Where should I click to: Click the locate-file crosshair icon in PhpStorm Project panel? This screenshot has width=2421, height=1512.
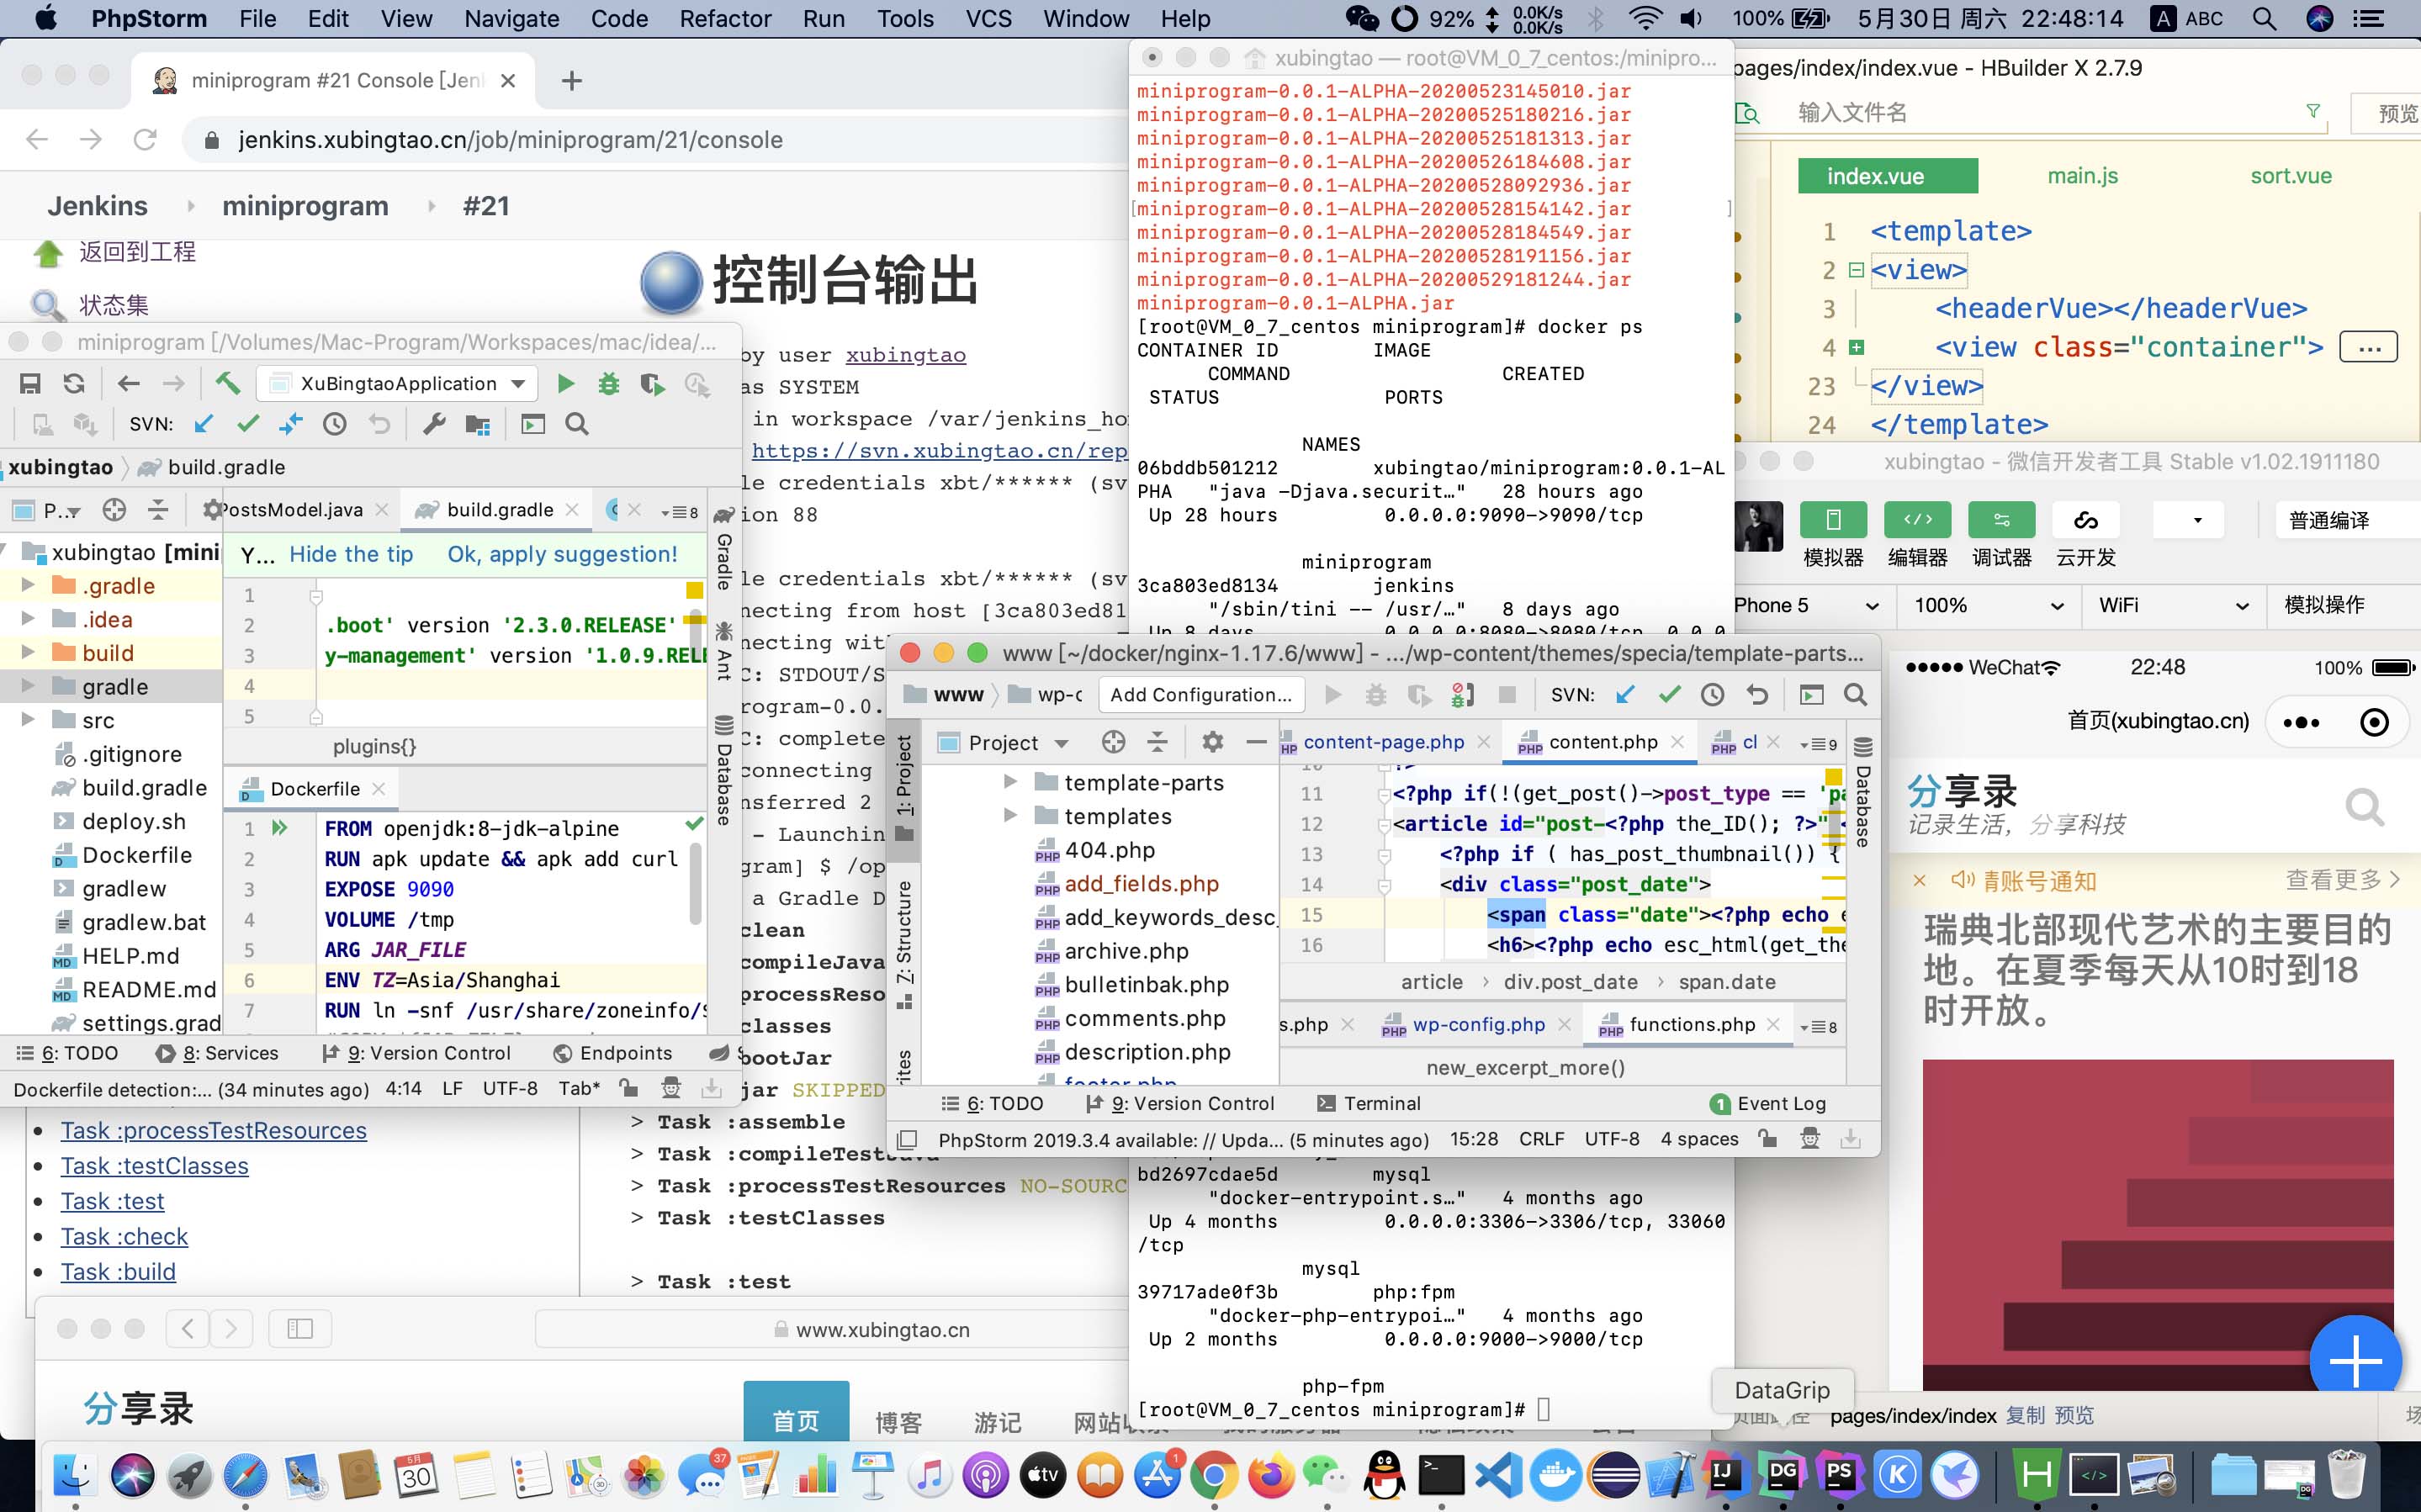[1113, 742]
